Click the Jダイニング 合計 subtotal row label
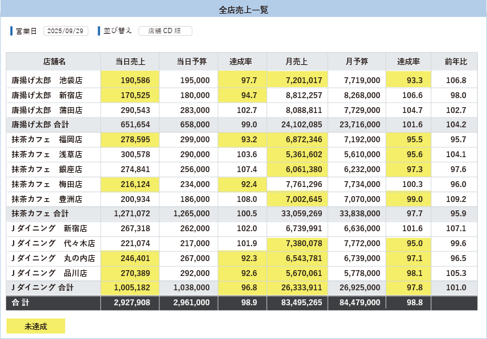The height and width of the screenshot is (339, 487). click(x=43, y=288)
